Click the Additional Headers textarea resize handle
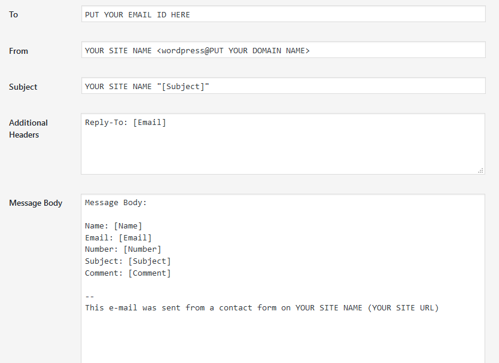Viewport: 499px width, 363px height. pyautogui.click(x=480, y=170)
